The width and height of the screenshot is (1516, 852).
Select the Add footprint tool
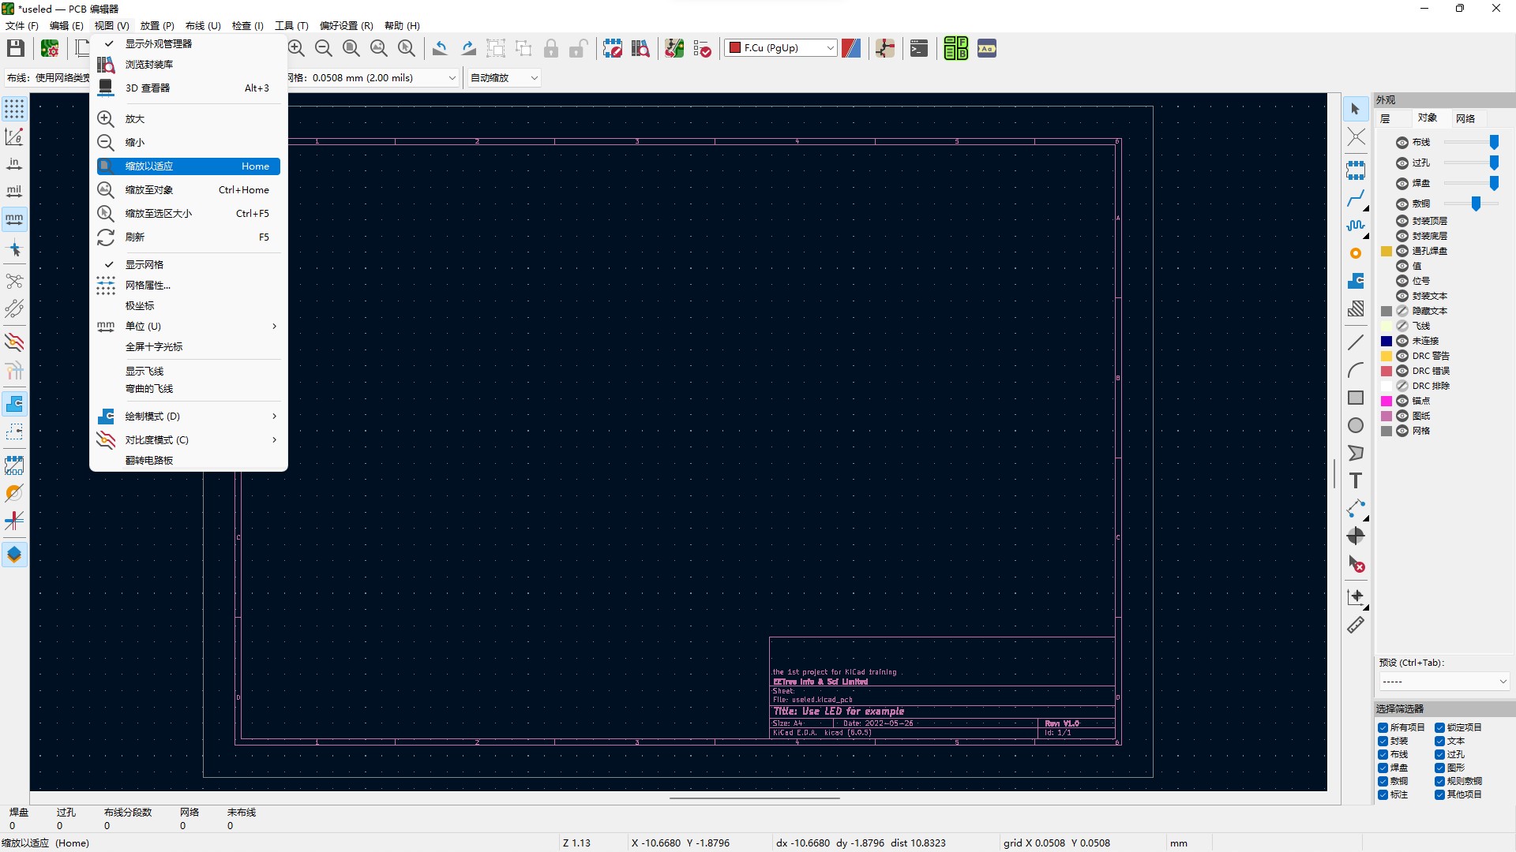point(1356,170)
